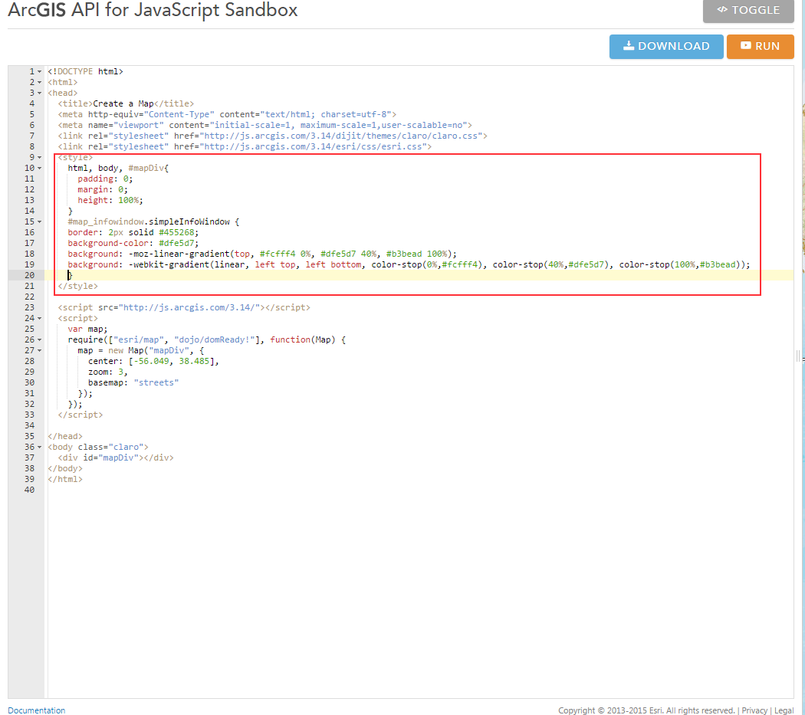Fold the Map constructor at line 27
This screenshot has height=715, width=805.
coord(40,351)
